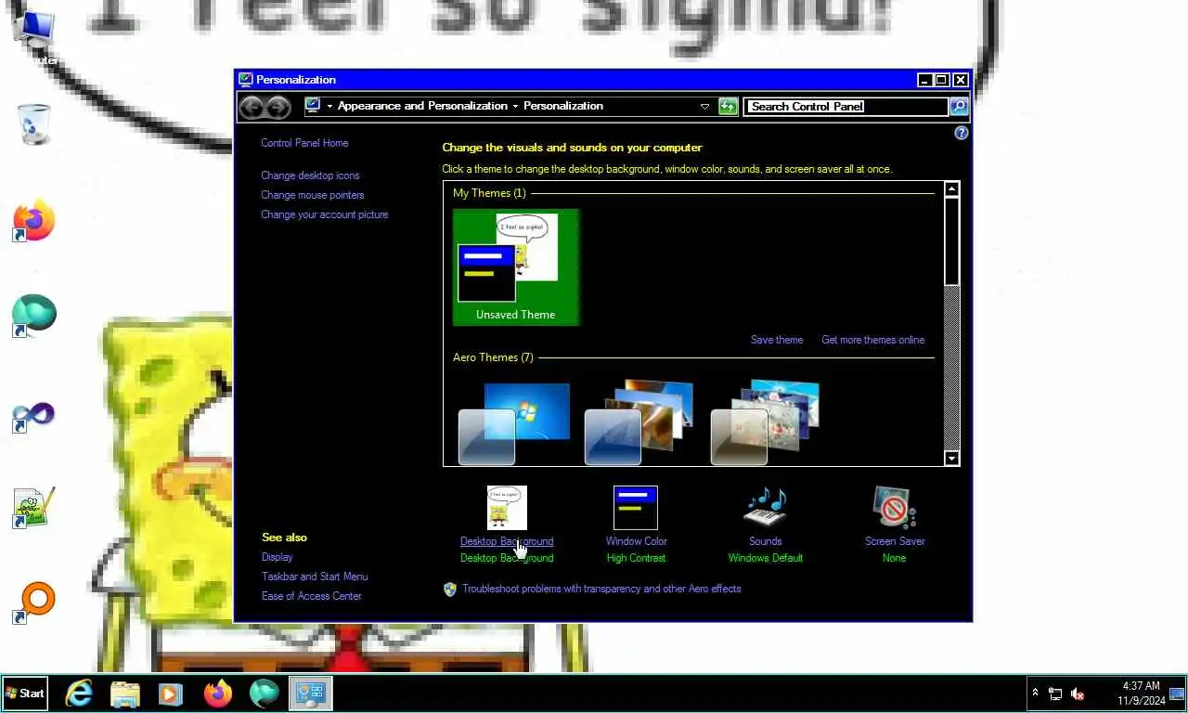Go back with the Back arrow
This screenshot has width=1188, height=713.
pyautogui.click(x=252, y=107)
